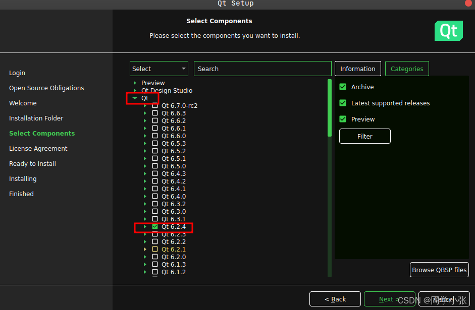Click the Qt logo icon
This screenshot has width=475, height=310.
point(448,31)
